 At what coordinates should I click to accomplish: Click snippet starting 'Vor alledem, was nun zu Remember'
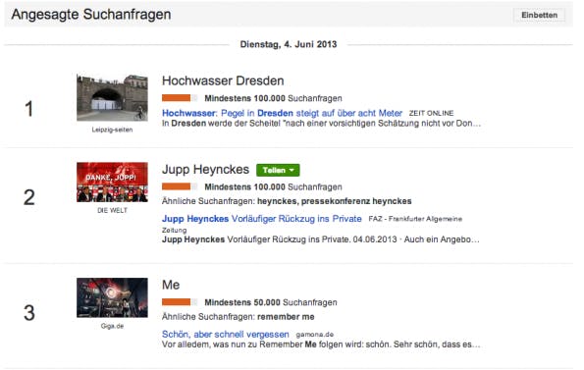pyautogui.click(x=321, y=344)
